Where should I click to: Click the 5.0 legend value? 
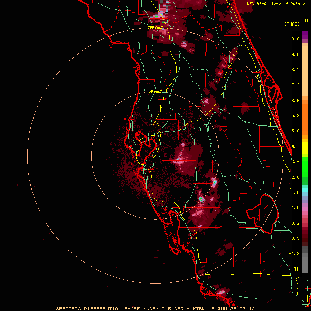(x=295, y=131)
